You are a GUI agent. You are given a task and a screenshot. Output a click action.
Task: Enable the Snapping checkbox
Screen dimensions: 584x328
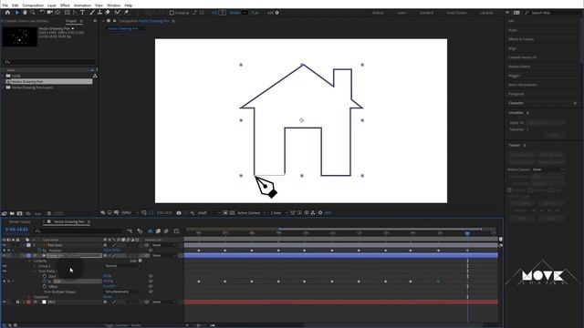click(172, 13)
